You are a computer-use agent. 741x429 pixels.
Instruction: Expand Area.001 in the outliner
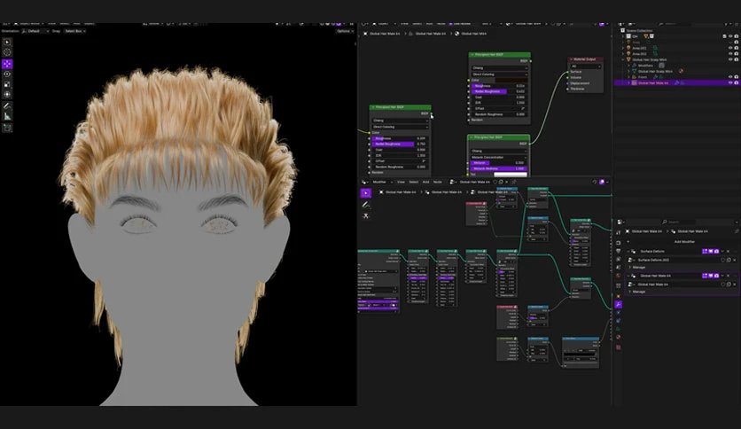click(x=623, y=48)
